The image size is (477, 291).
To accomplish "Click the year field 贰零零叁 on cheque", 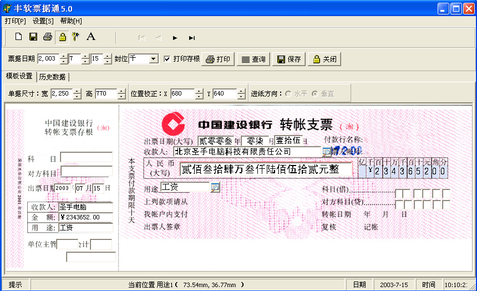I will click(216, 141).
